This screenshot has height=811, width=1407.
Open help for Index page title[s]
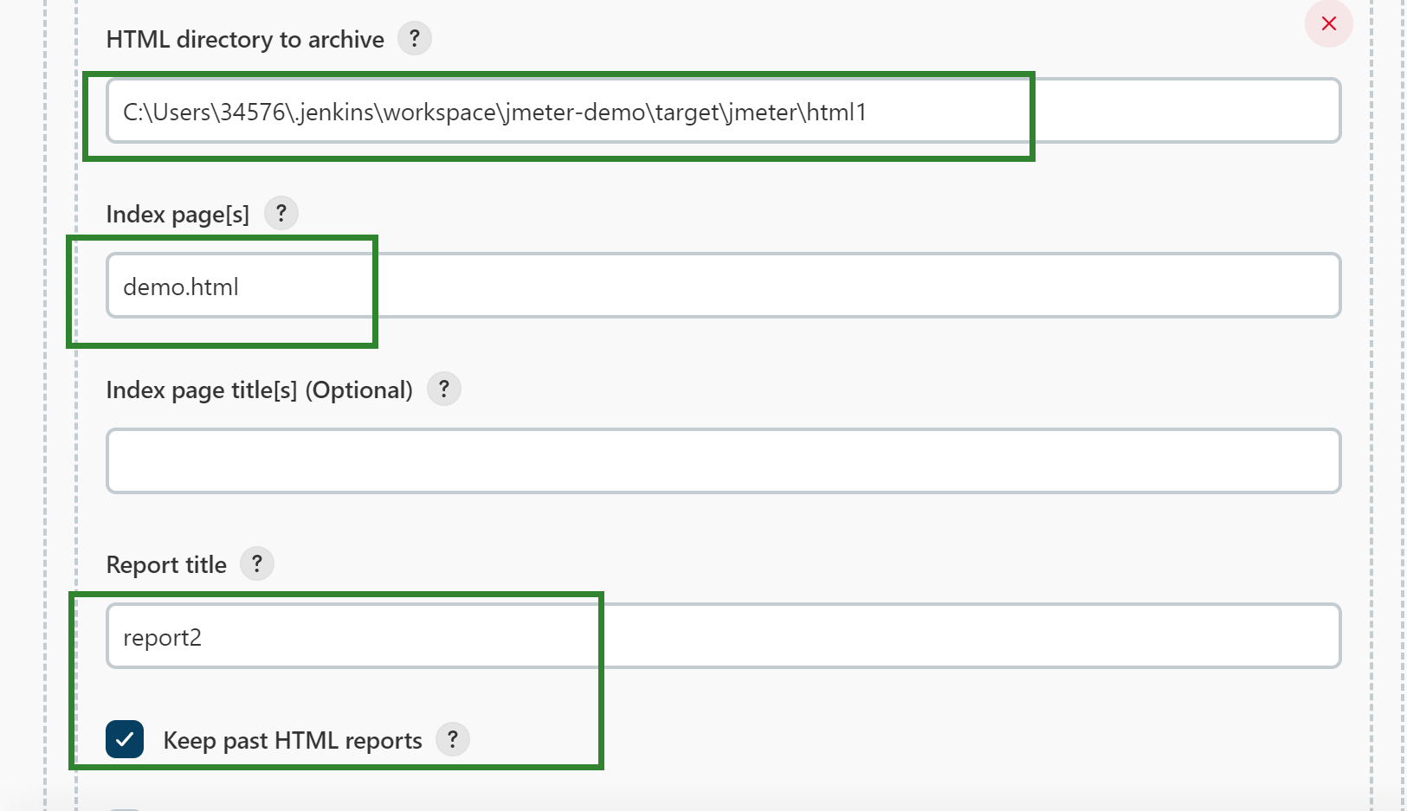[x=444, y=389]
